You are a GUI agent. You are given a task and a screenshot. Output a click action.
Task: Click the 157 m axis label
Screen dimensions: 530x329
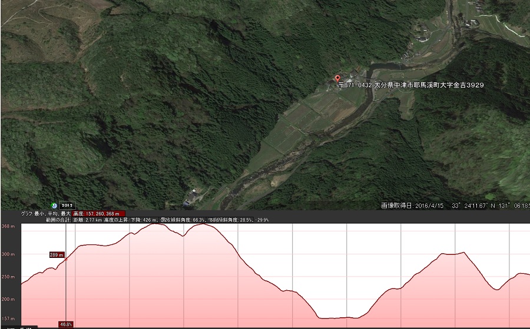click(8, 318)
